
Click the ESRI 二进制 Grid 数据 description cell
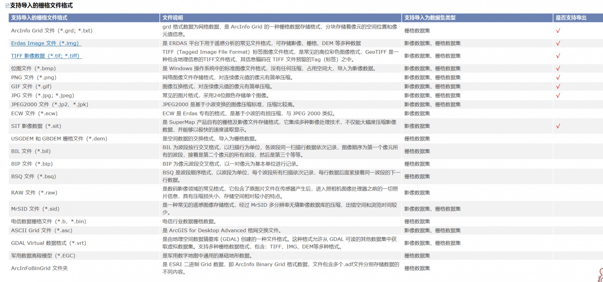[281, 268]
